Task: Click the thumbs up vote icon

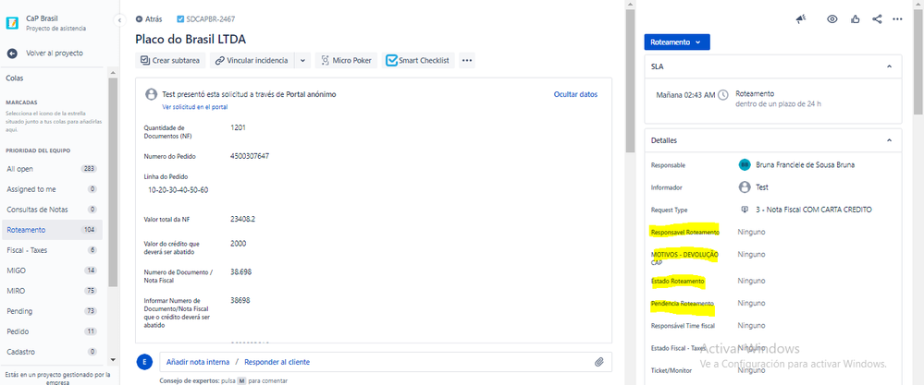Action: point(855,19)
